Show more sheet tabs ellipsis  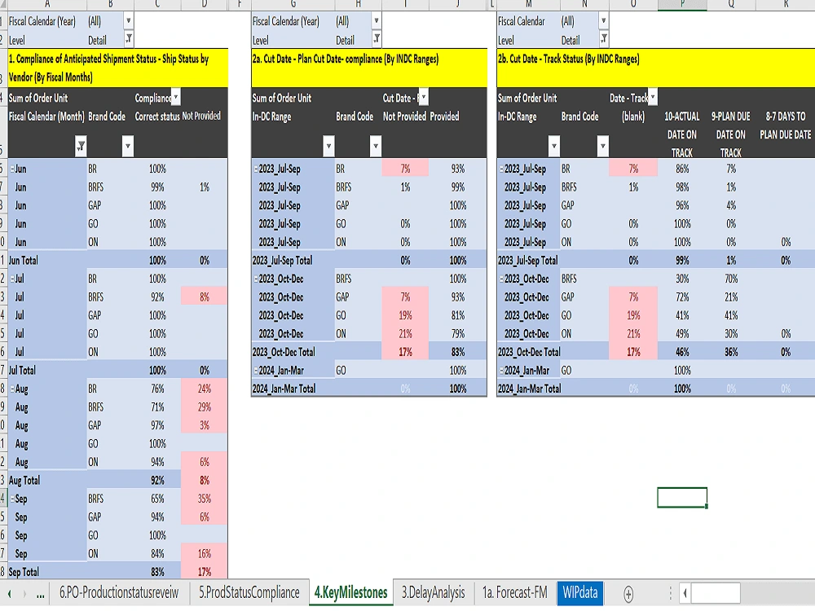[x=40, y=595]
